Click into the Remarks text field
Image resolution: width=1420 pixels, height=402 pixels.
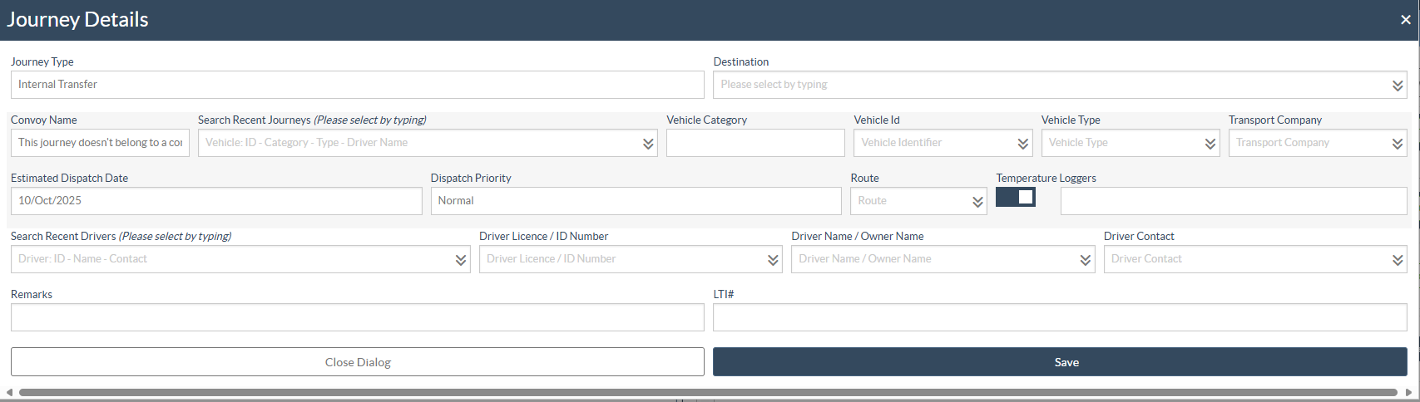pos(357,317)
